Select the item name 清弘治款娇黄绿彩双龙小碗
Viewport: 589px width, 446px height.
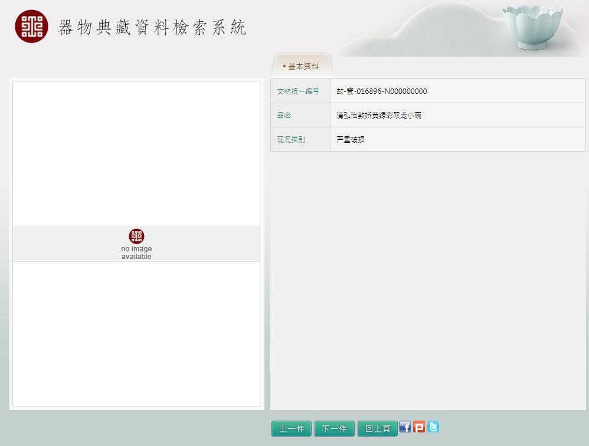pyautogui.click(x=379, y=115)
